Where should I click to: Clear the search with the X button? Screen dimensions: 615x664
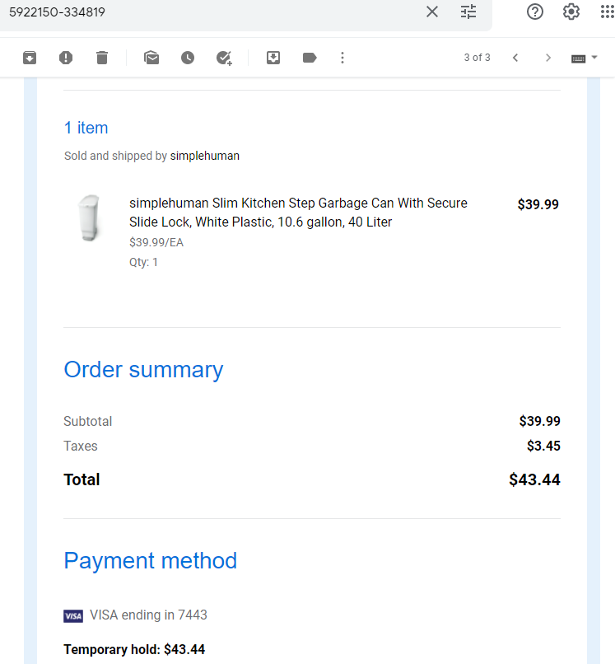pyautogui.click(x=432, y=12)
